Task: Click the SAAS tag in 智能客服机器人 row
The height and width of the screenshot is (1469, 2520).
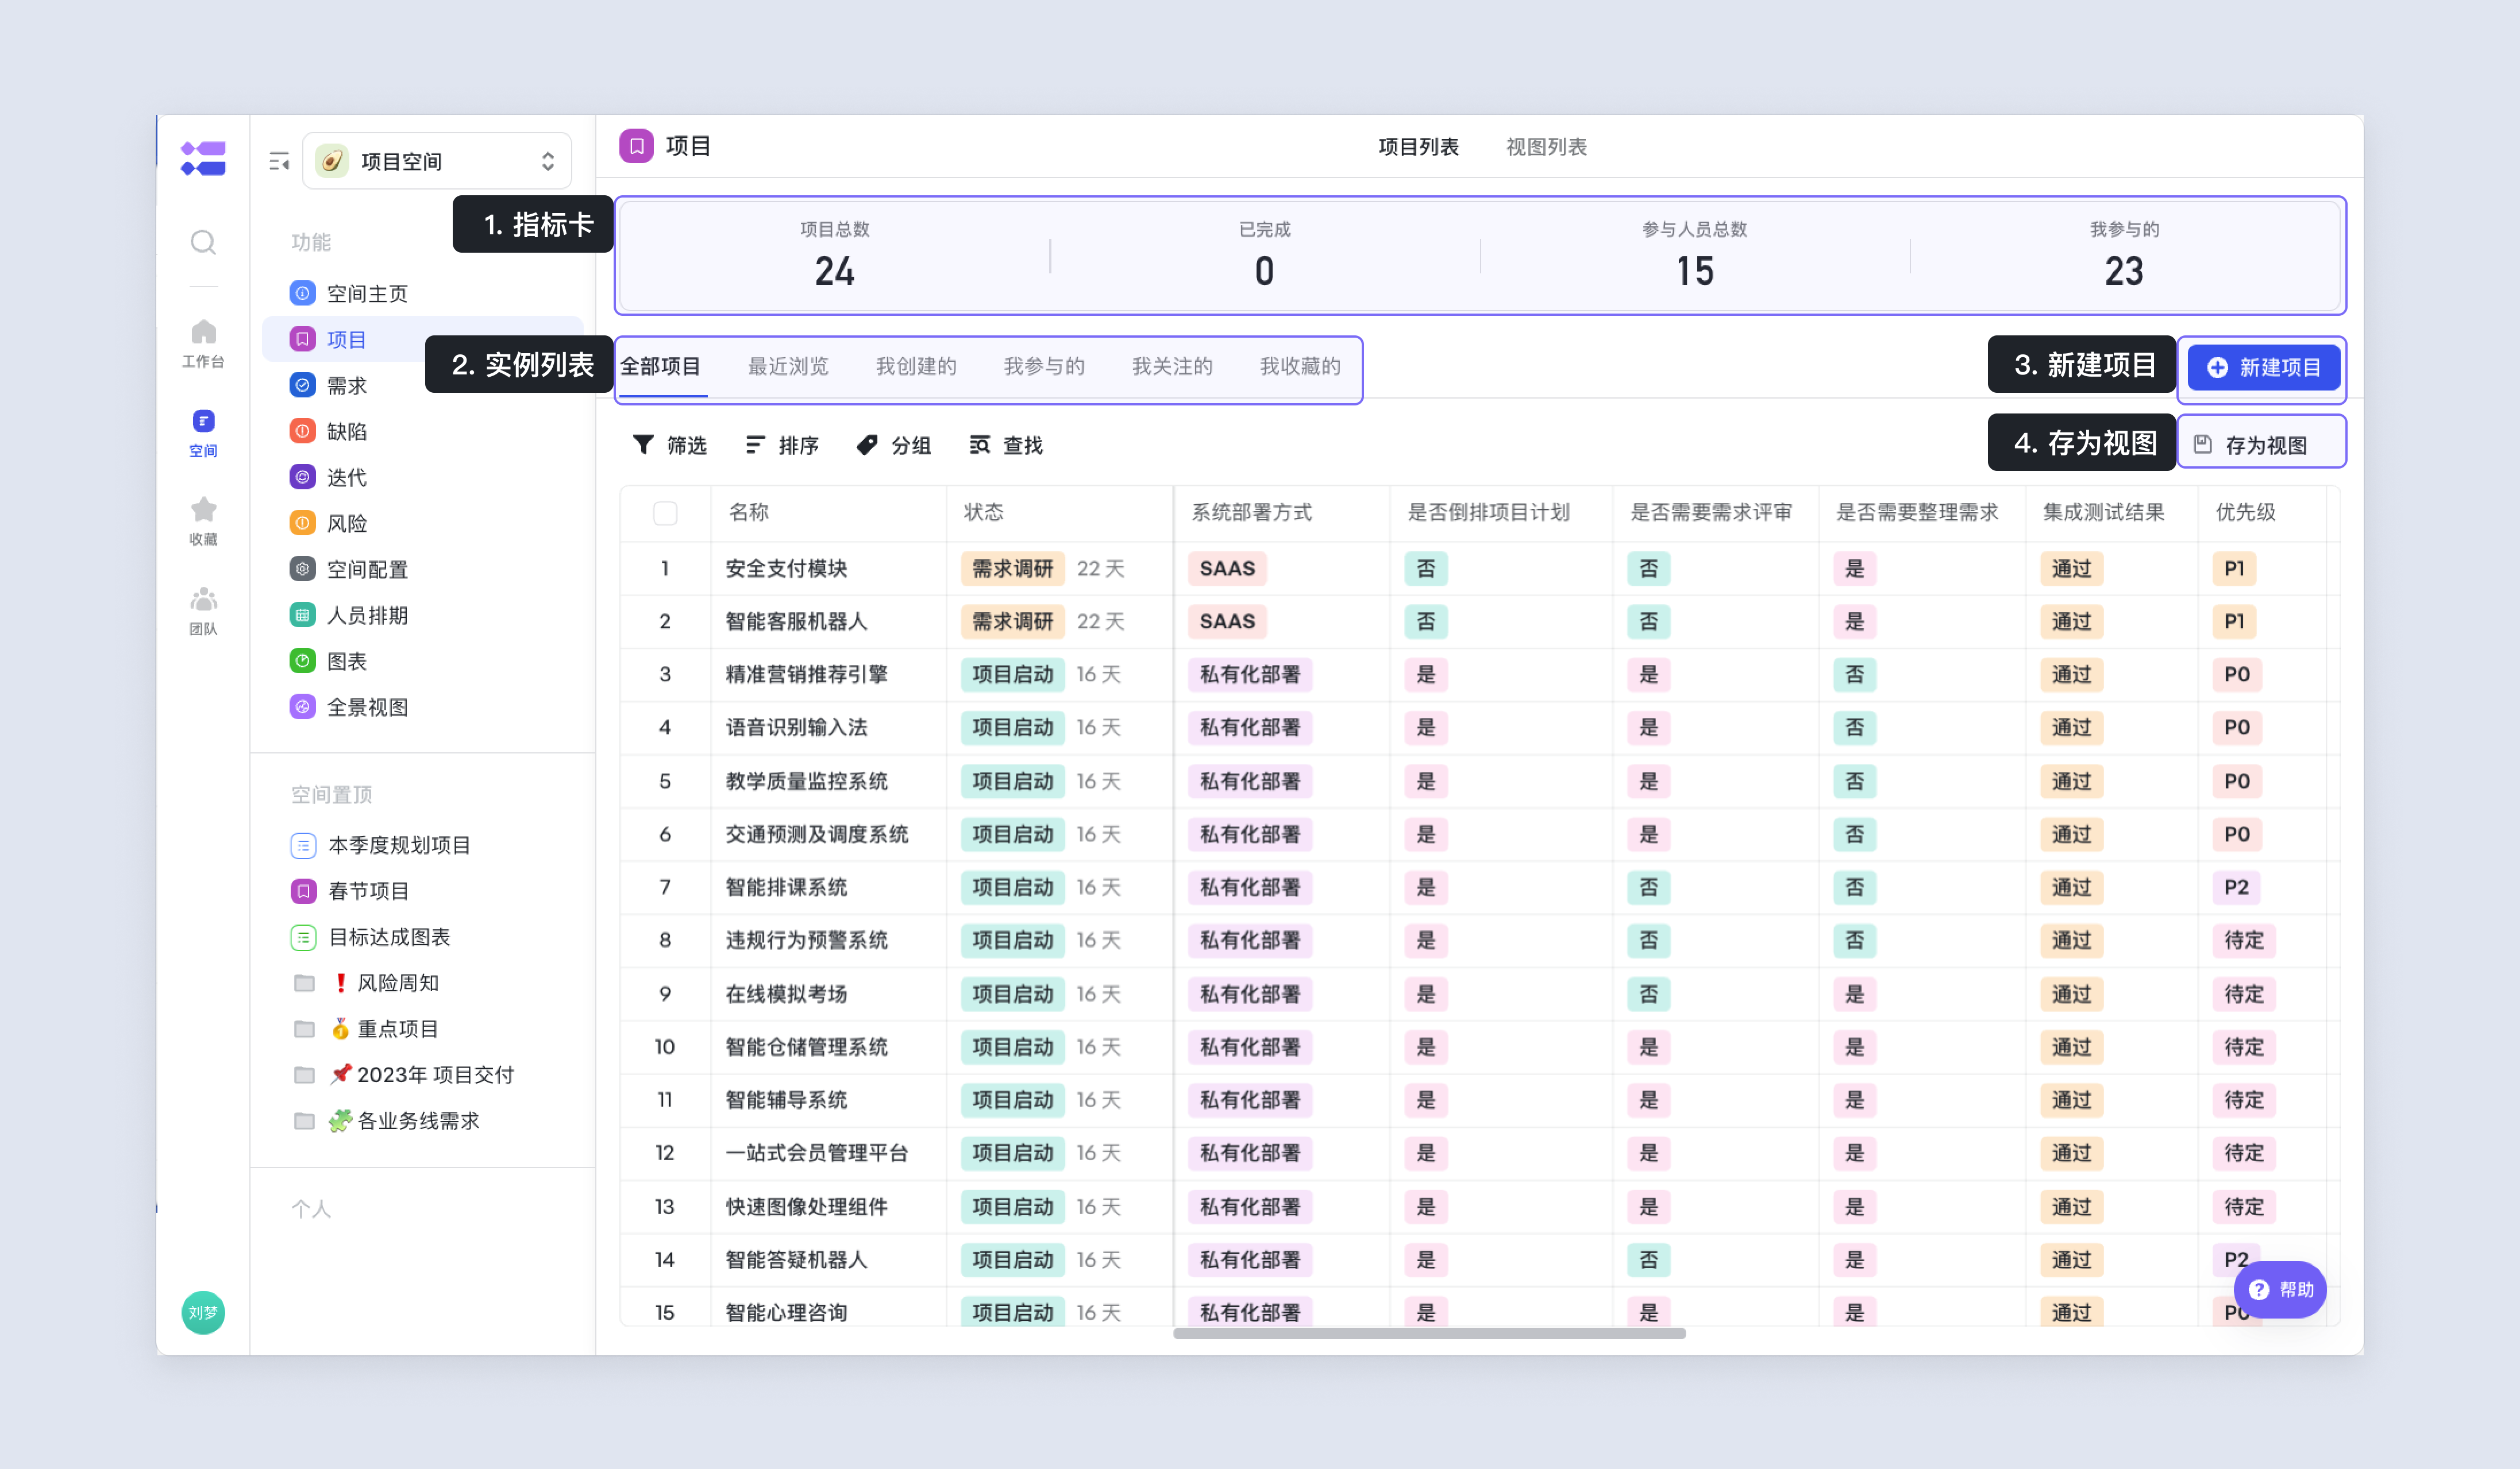Action: 1227,621
